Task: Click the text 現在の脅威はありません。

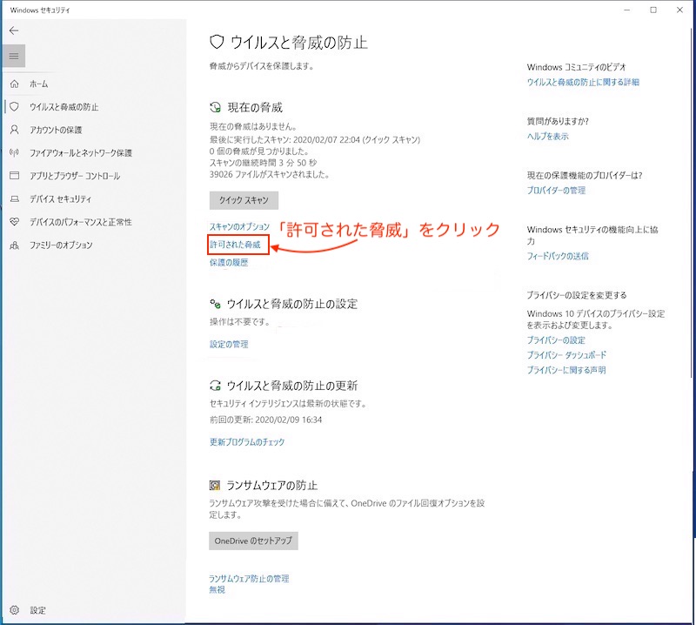Action: pos(253,126)
